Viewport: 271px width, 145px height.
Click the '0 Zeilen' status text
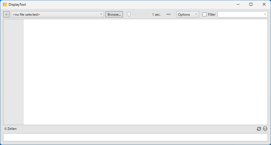(11, 129)
